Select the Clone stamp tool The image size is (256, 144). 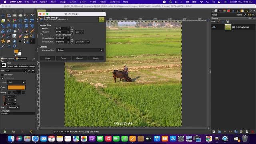(x=26, y=36)
